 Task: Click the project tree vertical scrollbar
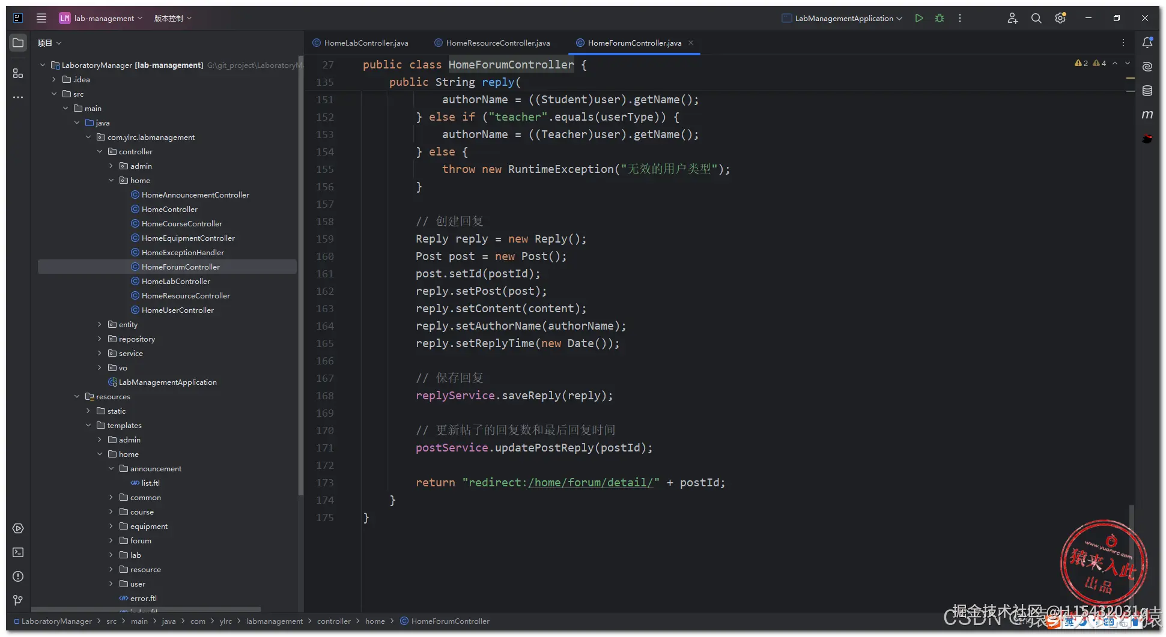(300, 276)
